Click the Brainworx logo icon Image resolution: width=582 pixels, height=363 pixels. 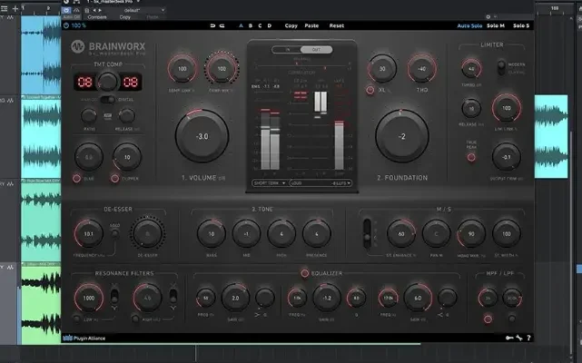[x=78, y=46]
